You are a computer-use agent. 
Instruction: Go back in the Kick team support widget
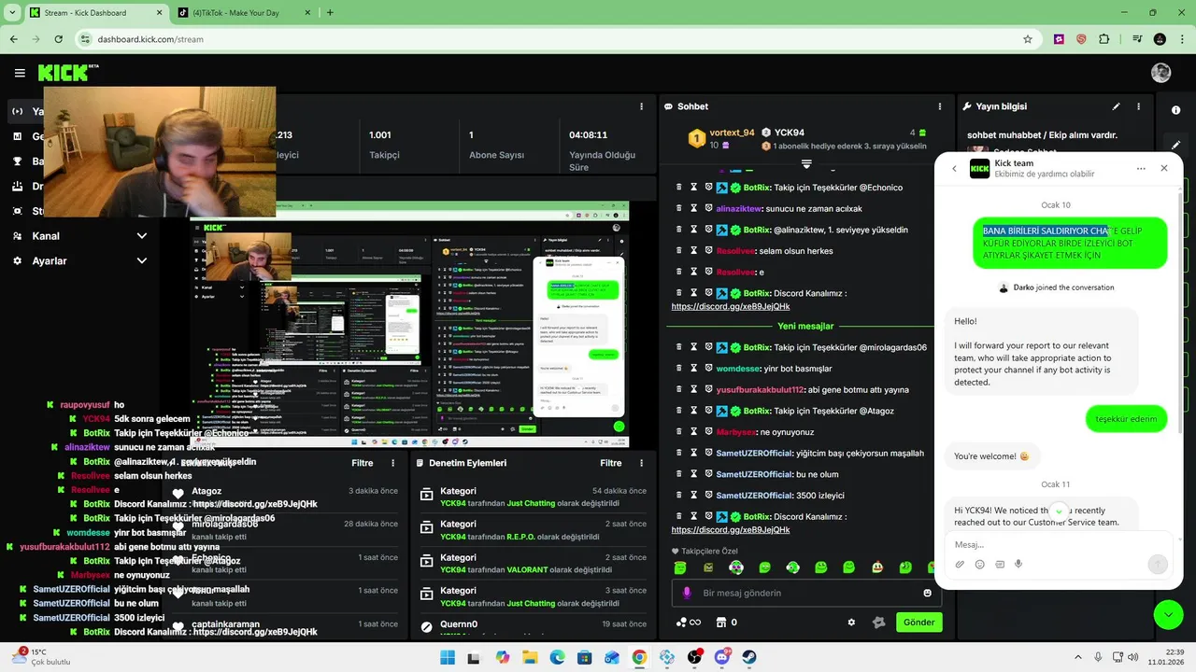pyautogui.click(x=954, y=169)
